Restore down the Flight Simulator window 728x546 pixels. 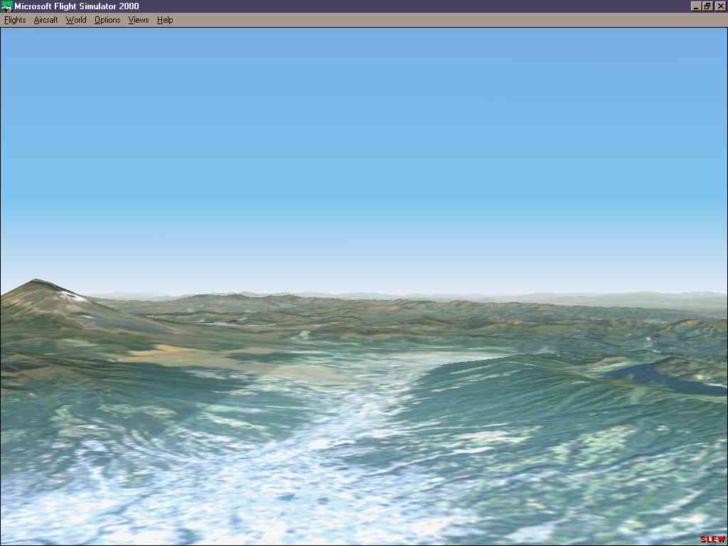pyautogui.click(x=707, y=6)
